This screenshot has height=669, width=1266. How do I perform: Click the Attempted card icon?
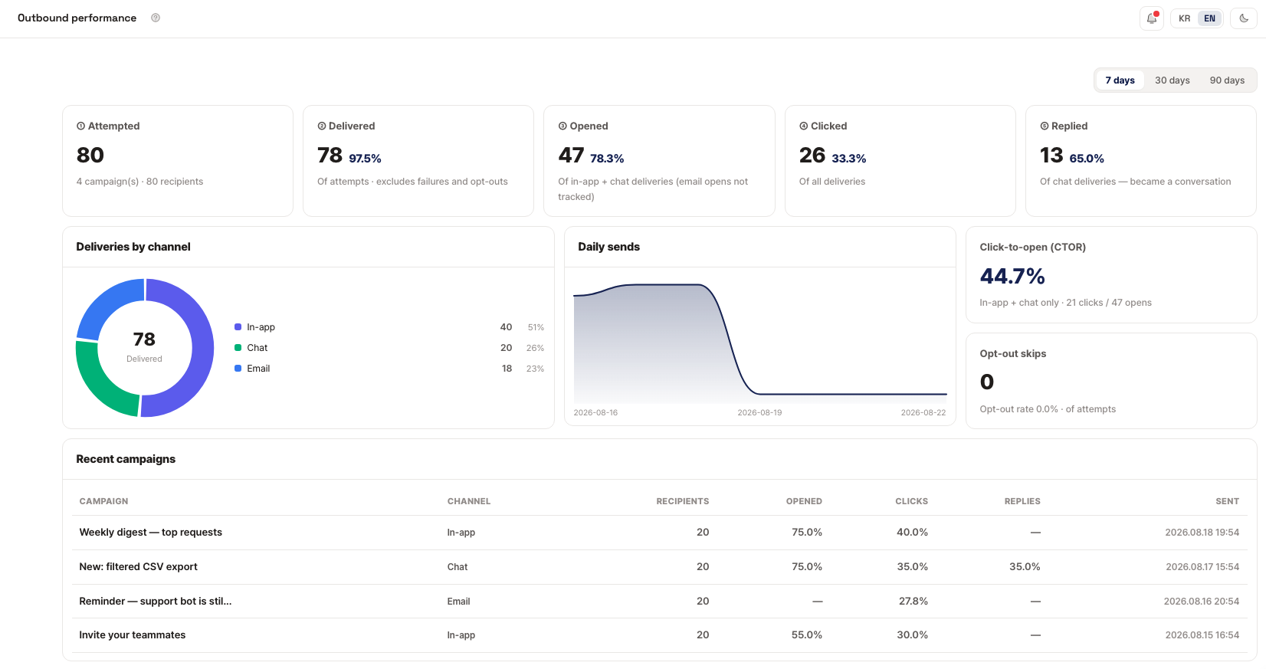coord(80,126)
